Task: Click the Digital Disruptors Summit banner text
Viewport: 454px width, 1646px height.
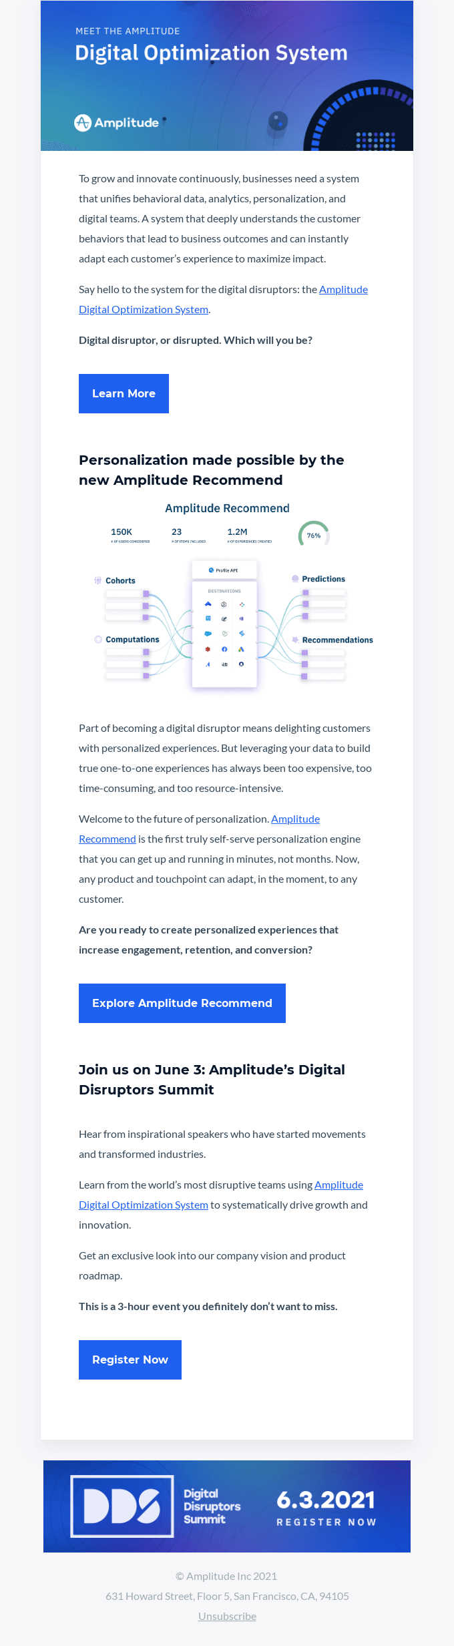Action: coord(212,1506)
